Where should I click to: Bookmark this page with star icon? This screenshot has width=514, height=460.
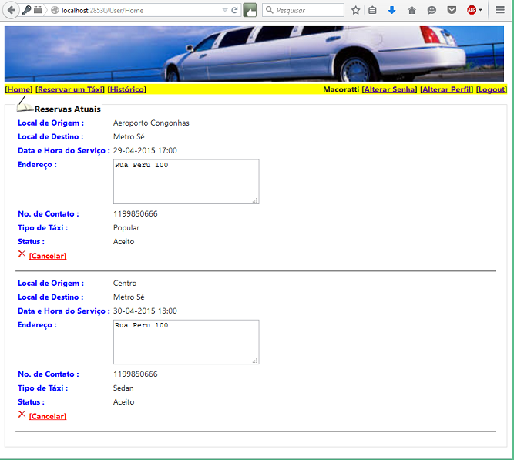[355, 10]
